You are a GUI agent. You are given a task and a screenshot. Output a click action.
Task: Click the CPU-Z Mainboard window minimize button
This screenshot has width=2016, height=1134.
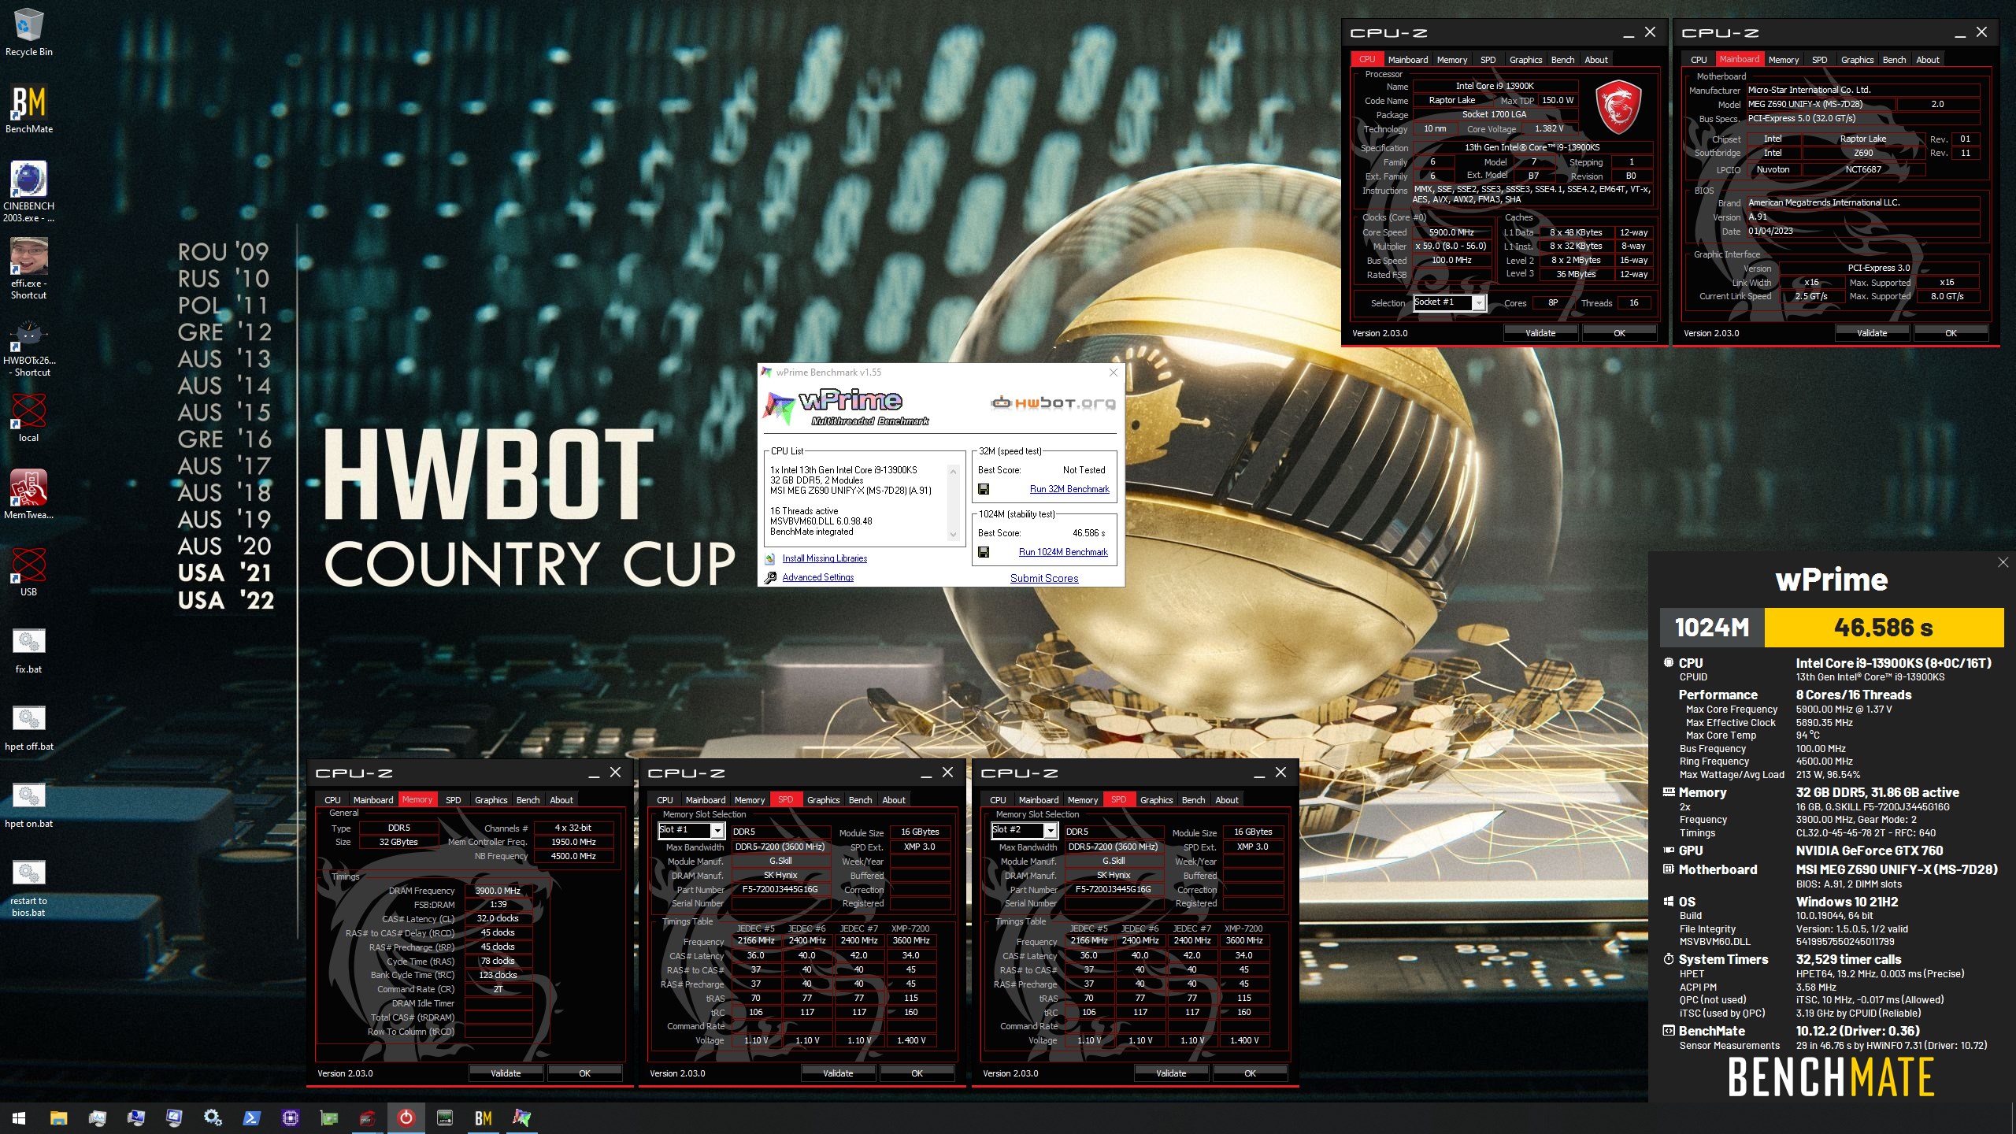[1959, 33]
